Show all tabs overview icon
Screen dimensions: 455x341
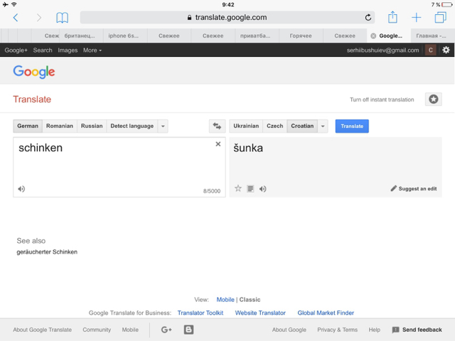point(440,17)
